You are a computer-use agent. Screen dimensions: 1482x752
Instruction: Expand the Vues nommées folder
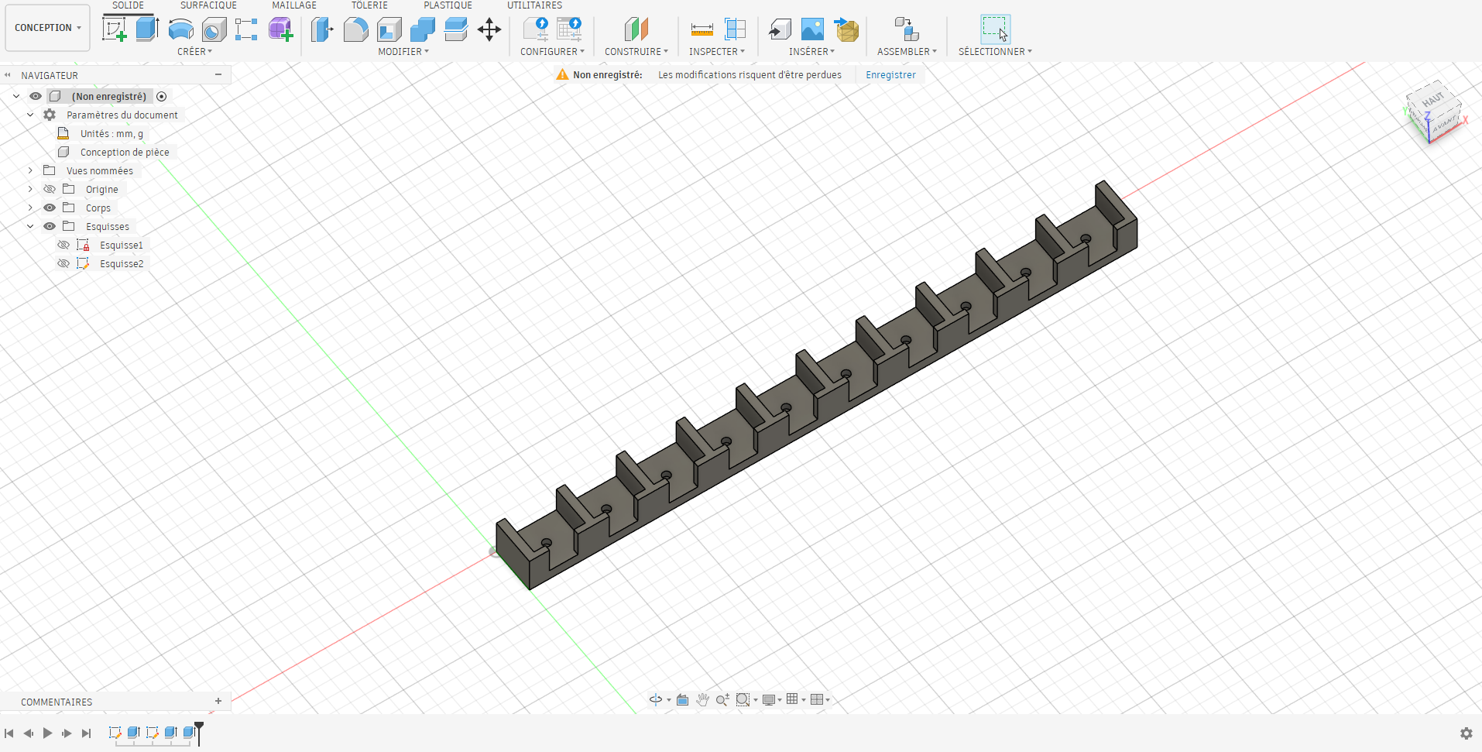tap(29, 170)
